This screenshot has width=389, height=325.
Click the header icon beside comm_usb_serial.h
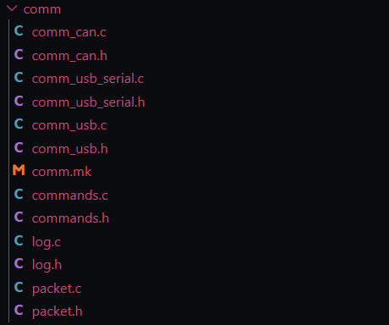pos(19,101)
